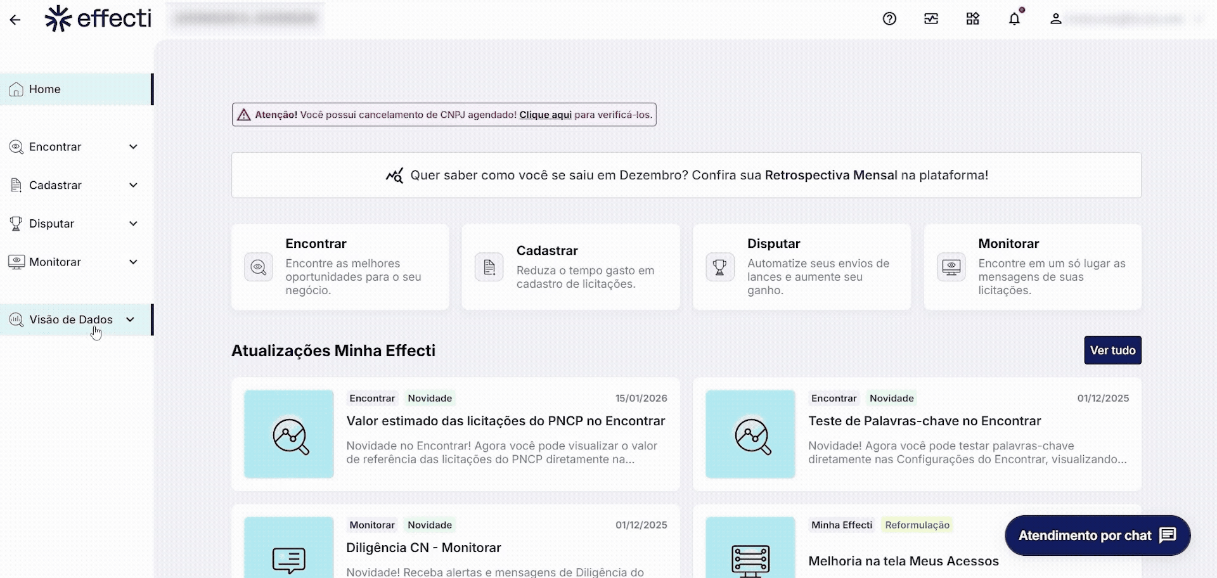Click the help question mark icon
Screen dimensions: 1217x578
point(889,19)
